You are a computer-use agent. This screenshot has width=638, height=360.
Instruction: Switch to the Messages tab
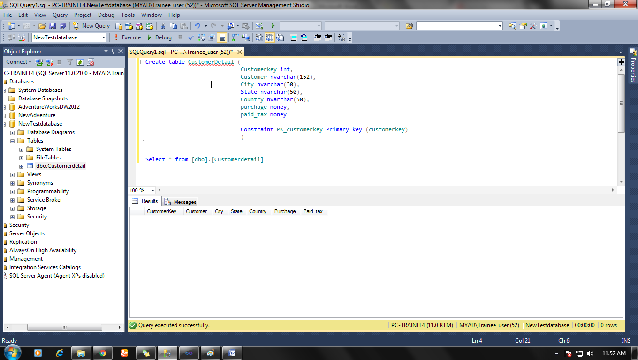pyautogui.click(x=181, y=202)
